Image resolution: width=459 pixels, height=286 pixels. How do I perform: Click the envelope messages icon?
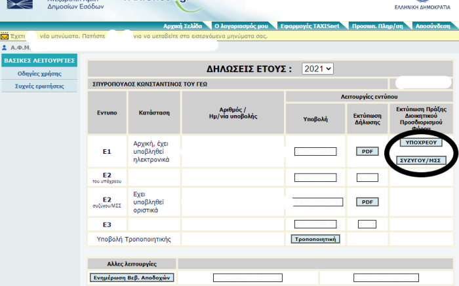[x=5, y=37]
